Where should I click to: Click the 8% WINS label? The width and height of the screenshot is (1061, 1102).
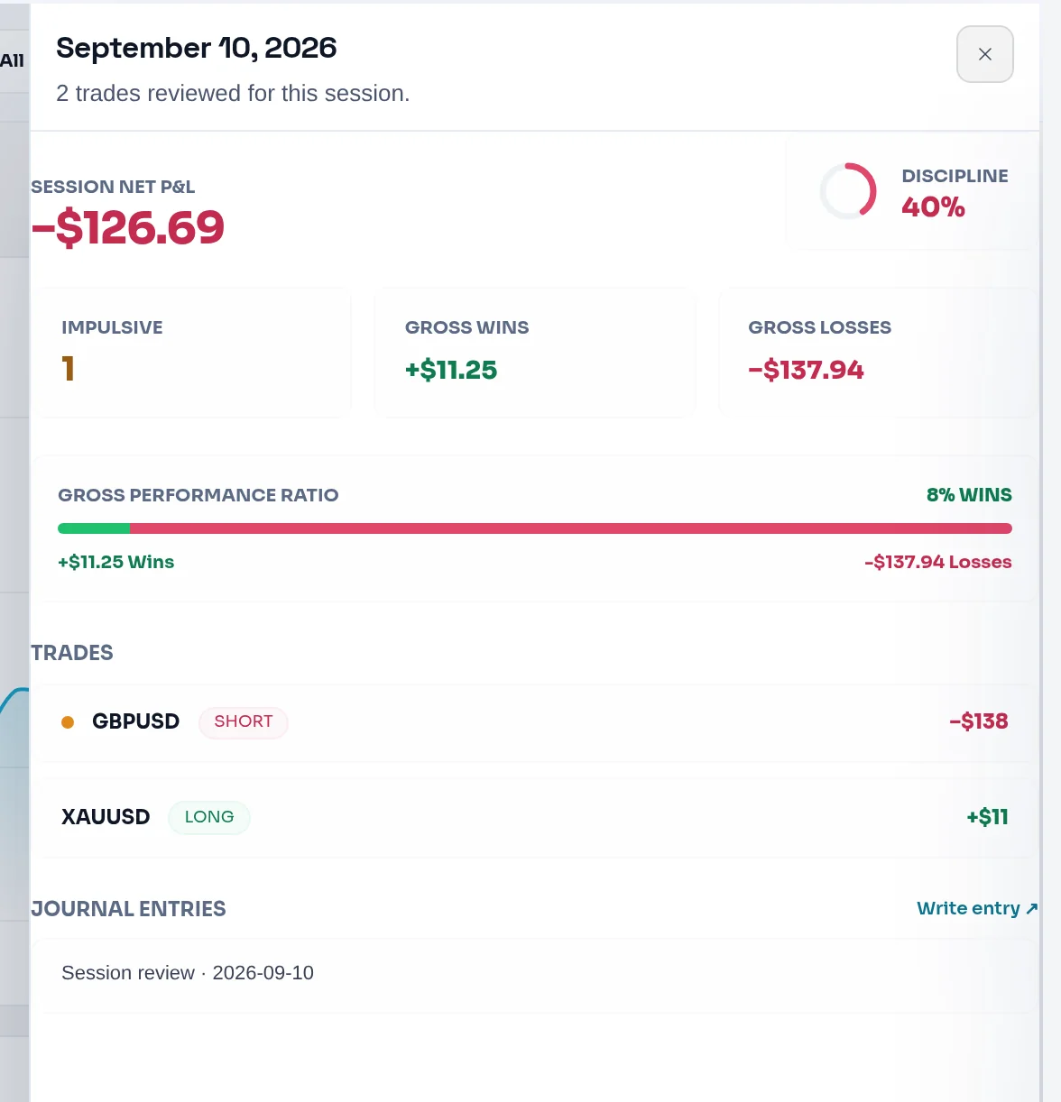969,495
